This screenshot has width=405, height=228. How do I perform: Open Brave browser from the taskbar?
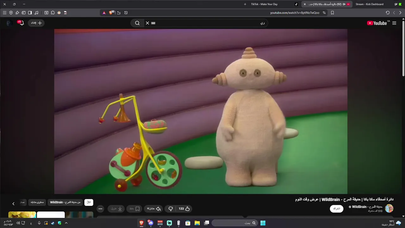(141, 223)
